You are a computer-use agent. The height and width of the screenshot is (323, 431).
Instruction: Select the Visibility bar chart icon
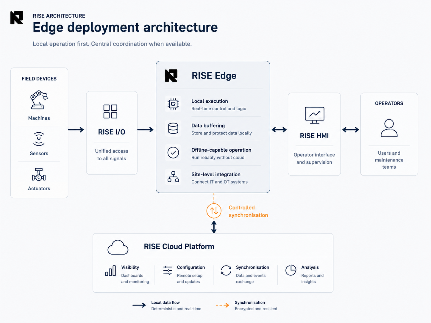coord(110,271)
